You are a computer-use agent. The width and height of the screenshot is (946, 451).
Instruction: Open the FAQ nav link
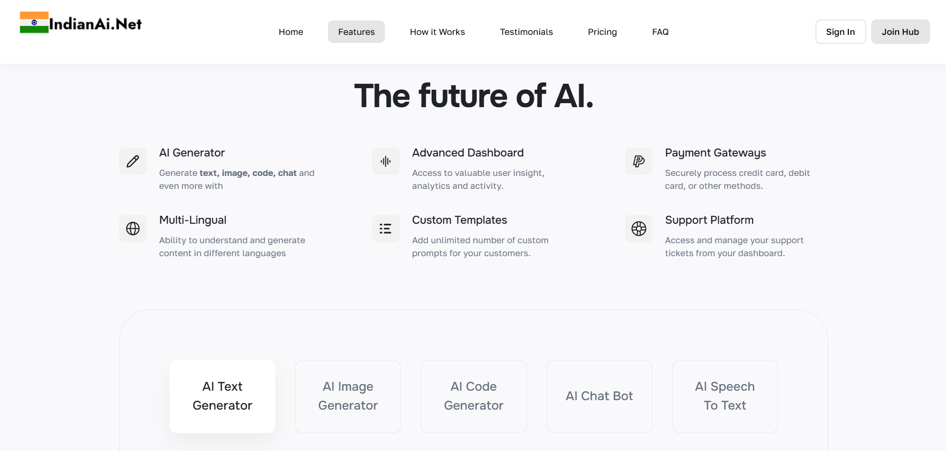[x=660, y=32]
